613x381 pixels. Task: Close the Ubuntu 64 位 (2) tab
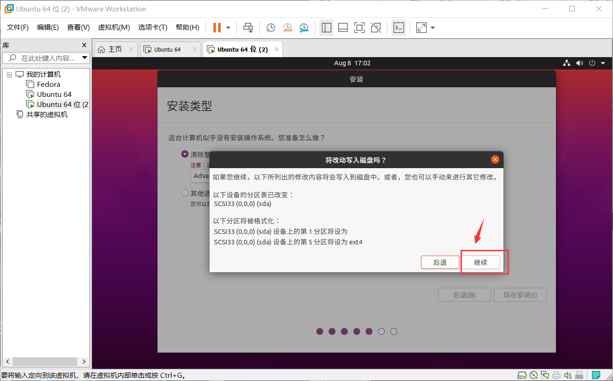coord(276,49)
